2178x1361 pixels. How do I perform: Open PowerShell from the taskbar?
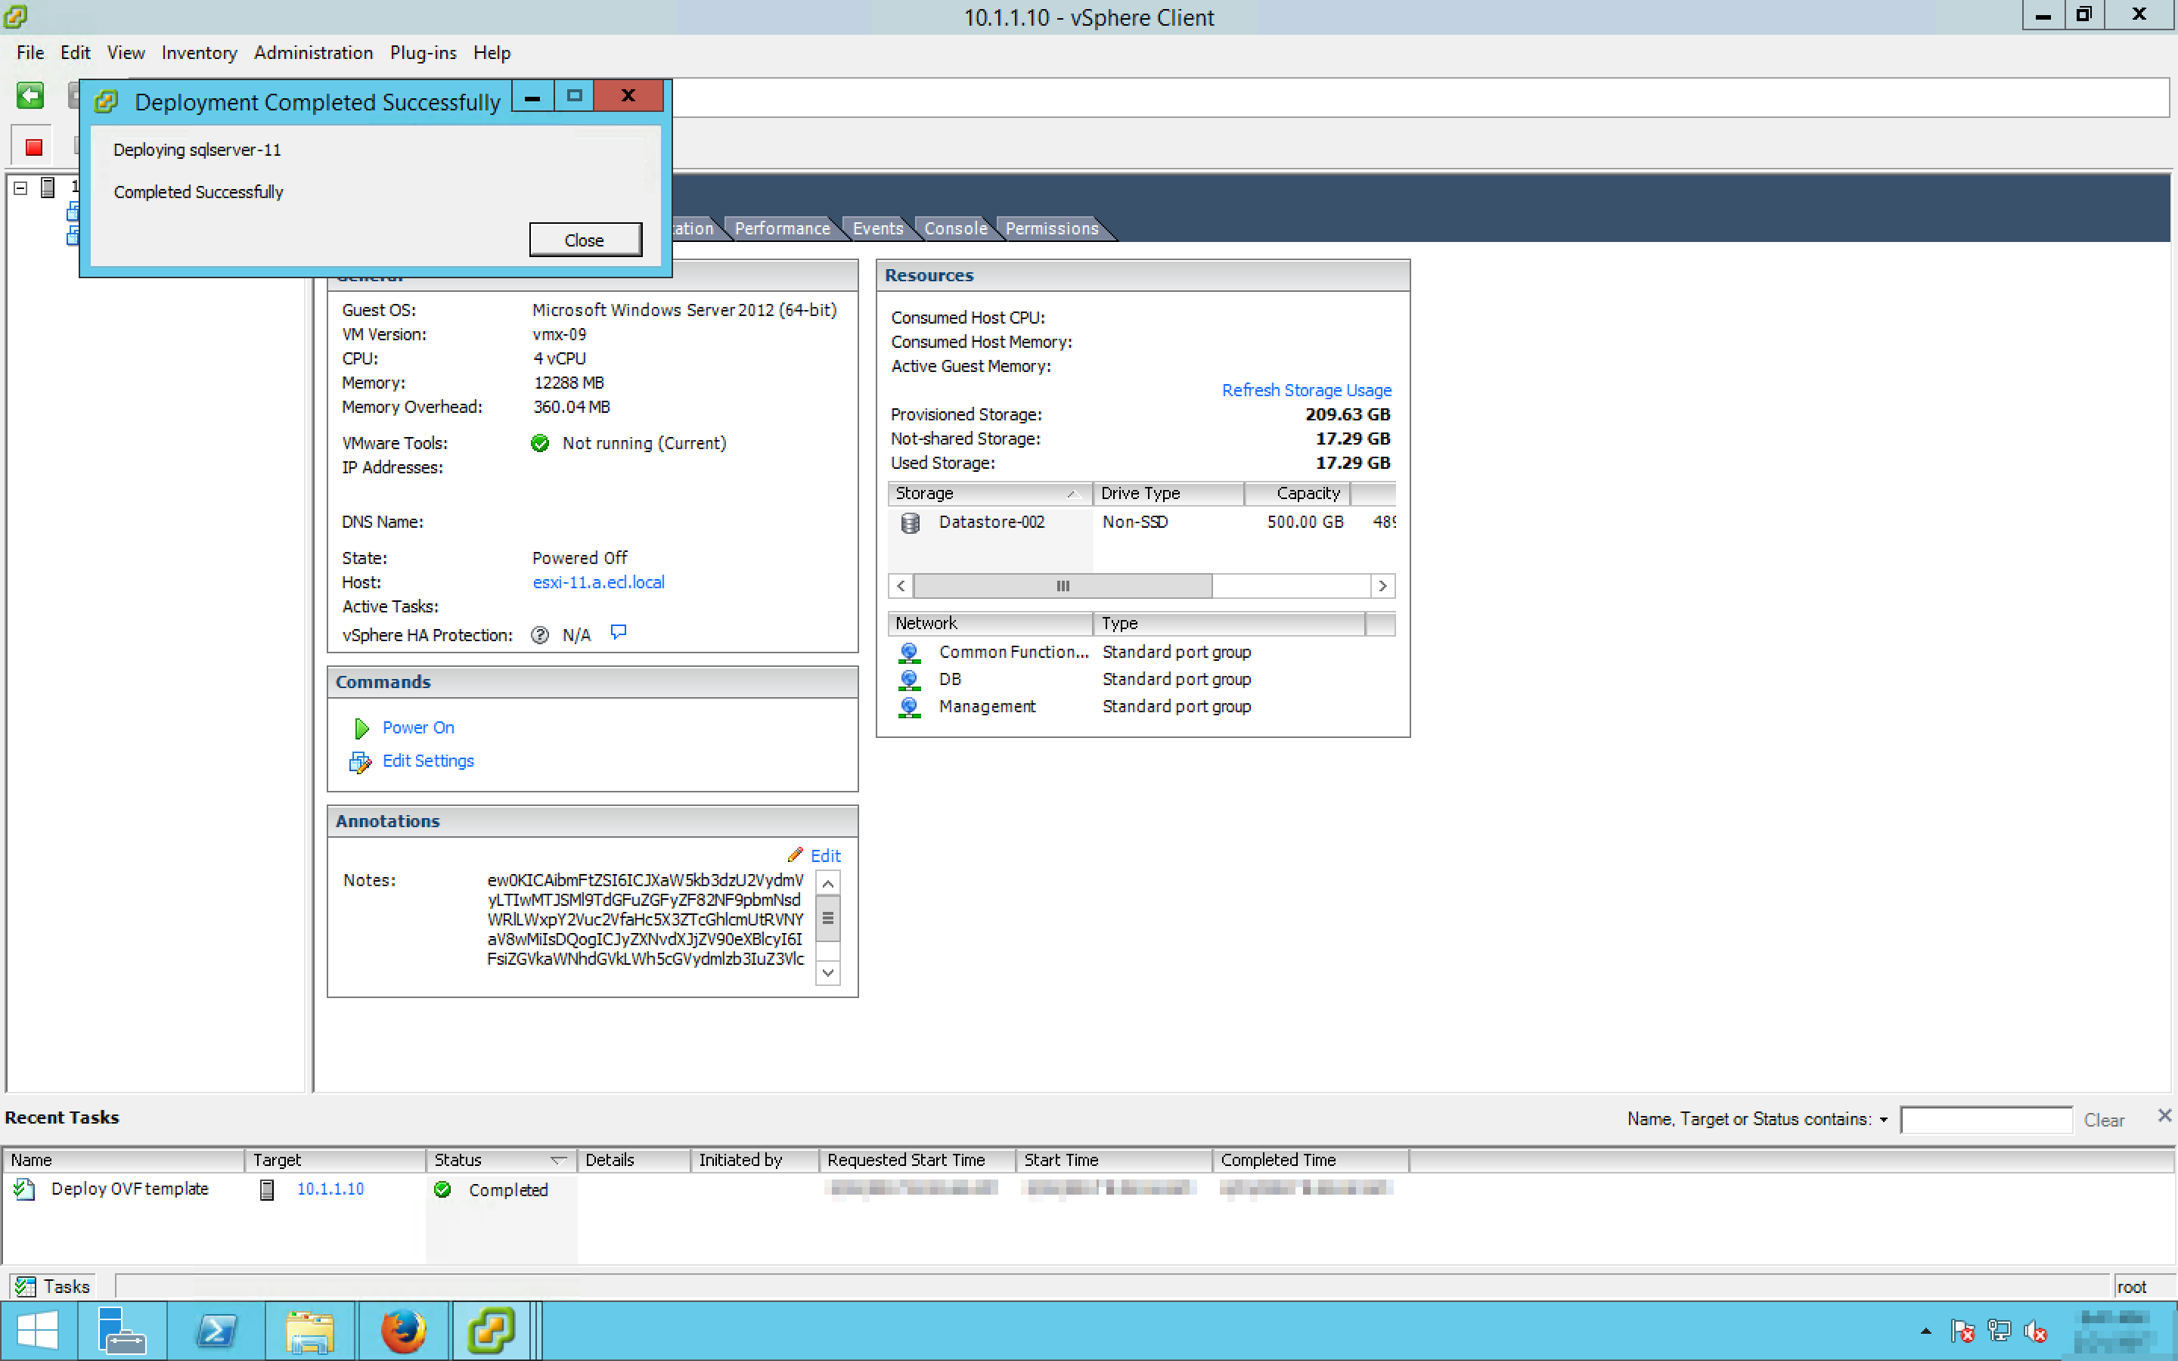[216, 1331]
